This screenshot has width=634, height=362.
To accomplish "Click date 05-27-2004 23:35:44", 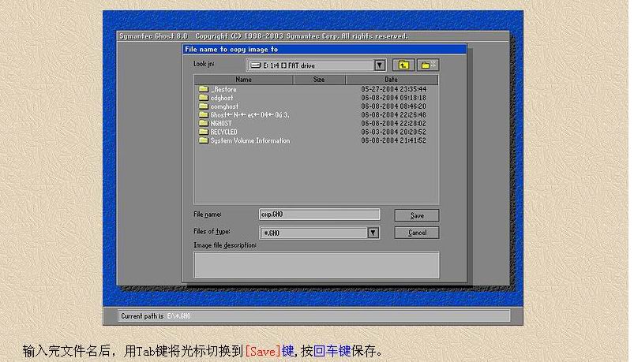I will [393, 89].
